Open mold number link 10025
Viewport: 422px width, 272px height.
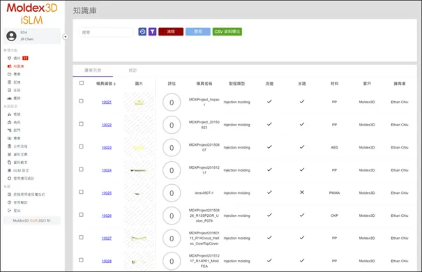pos(107,193)
